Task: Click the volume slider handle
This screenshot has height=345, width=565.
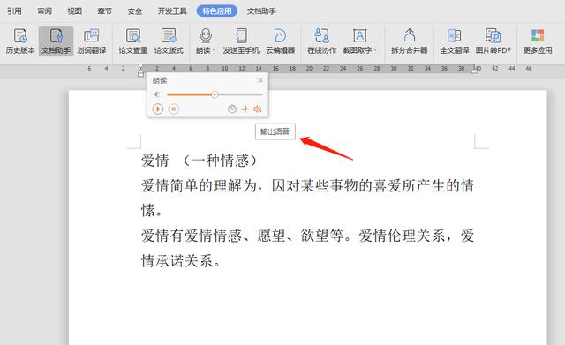Action: tap(215, 94)
